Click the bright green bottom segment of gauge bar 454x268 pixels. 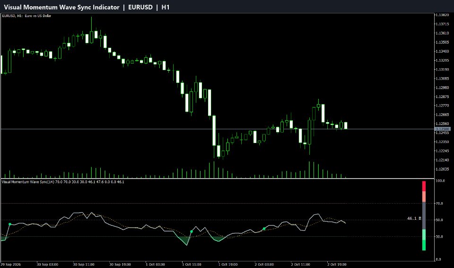point(424,245)
